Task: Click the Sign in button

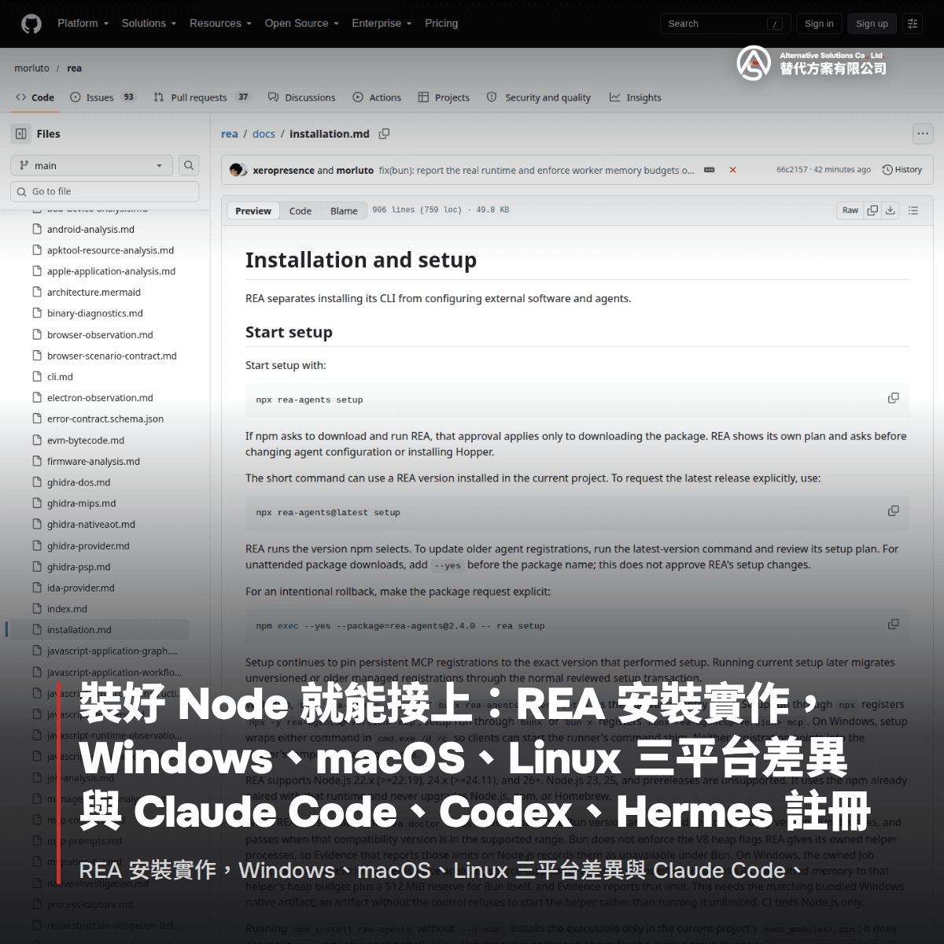Action: [819, 24]
